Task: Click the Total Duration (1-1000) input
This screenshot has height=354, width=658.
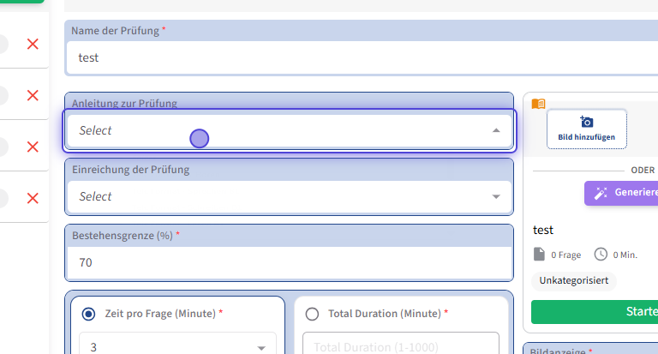Action: pyautogui.click(x=400, y=345)
